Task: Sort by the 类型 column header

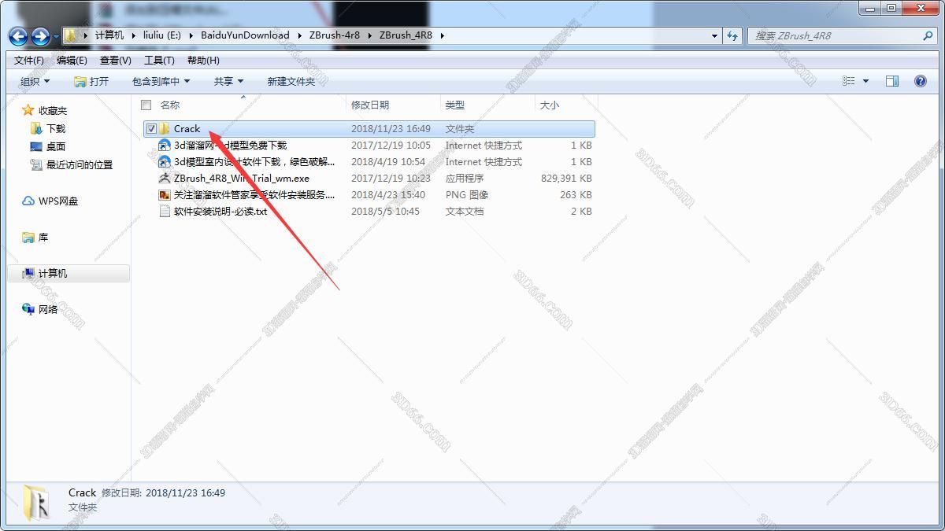Action: tap(455, 105)
